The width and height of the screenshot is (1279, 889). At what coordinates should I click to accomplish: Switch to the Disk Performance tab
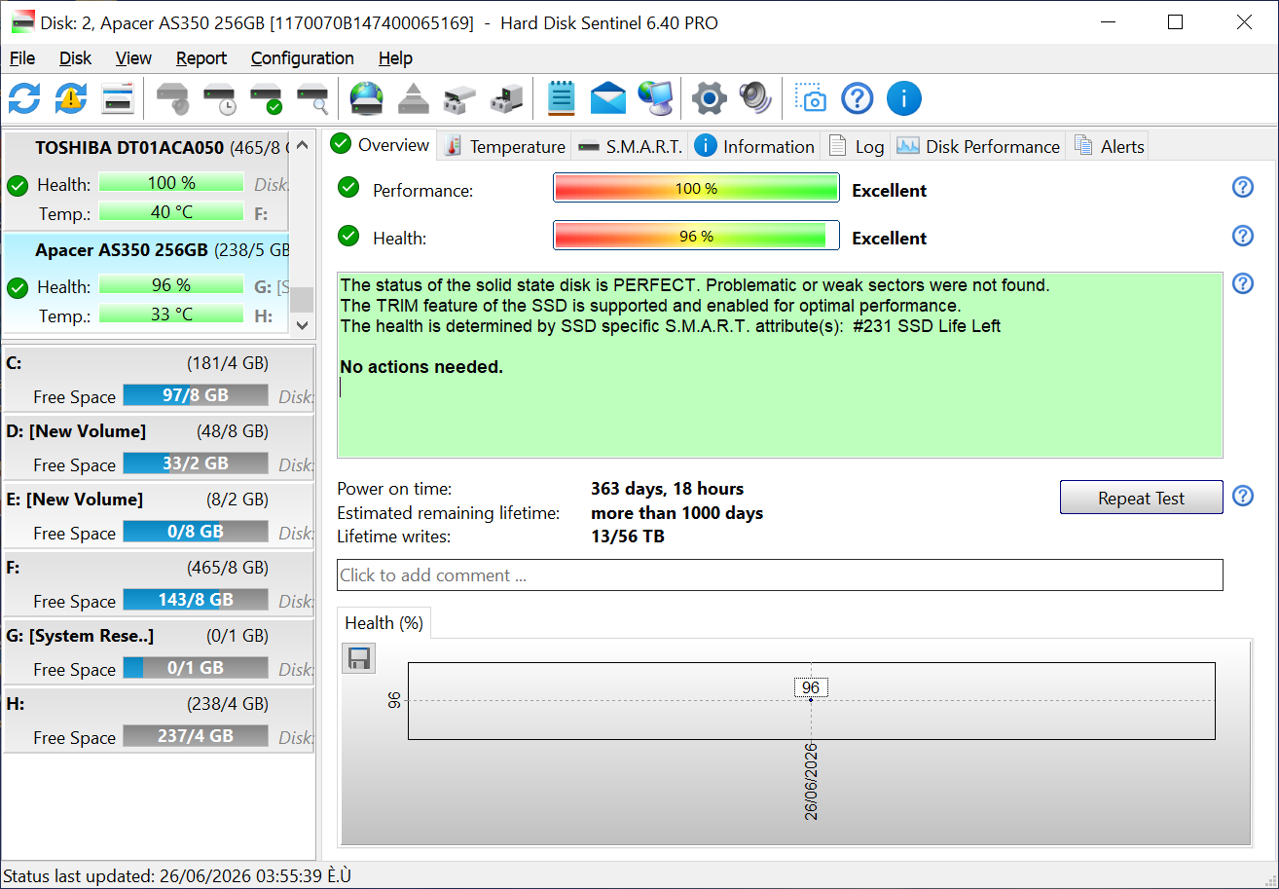978,146
